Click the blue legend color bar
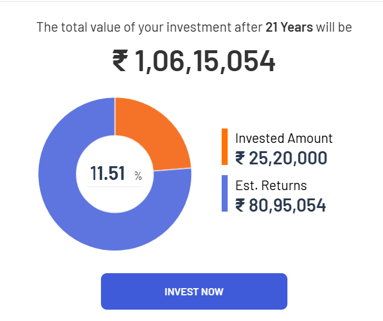383x321 pixels. click(x=225, y=193)
